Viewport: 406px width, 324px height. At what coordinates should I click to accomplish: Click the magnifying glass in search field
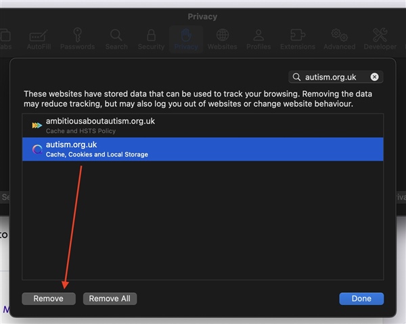[296, 77]
